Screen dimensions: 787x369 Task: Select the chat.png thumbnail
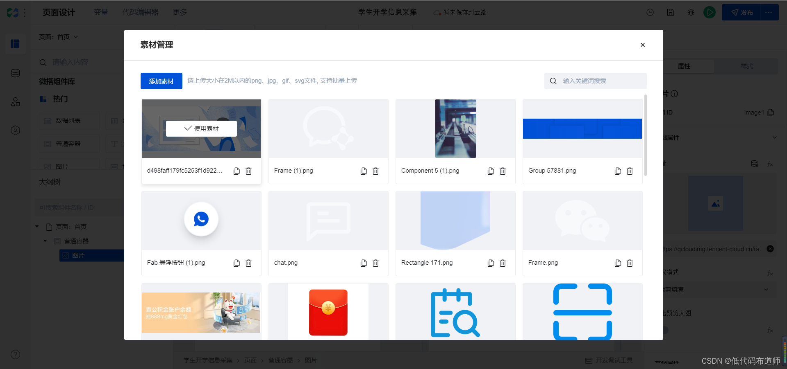(328, 220)
